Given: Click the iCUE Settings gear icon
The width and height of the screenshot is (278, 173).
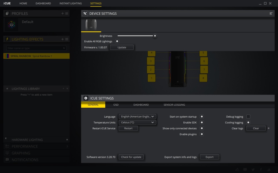Looking at the screenshot, I should (86, 98).
